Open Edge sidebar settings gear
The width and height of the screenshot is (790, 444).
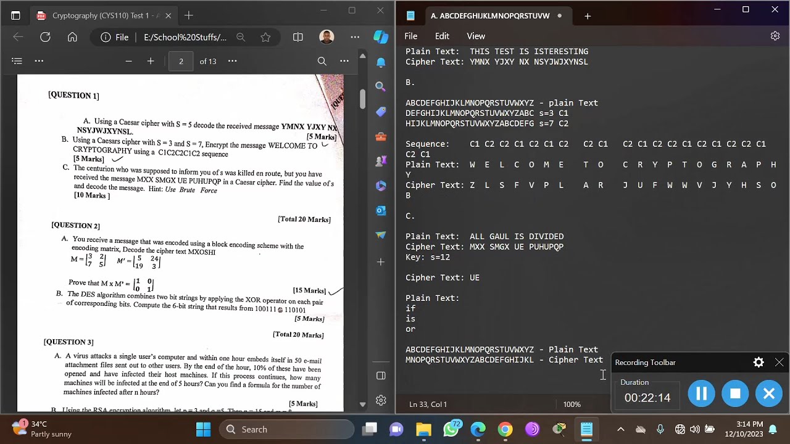[381, 400]
